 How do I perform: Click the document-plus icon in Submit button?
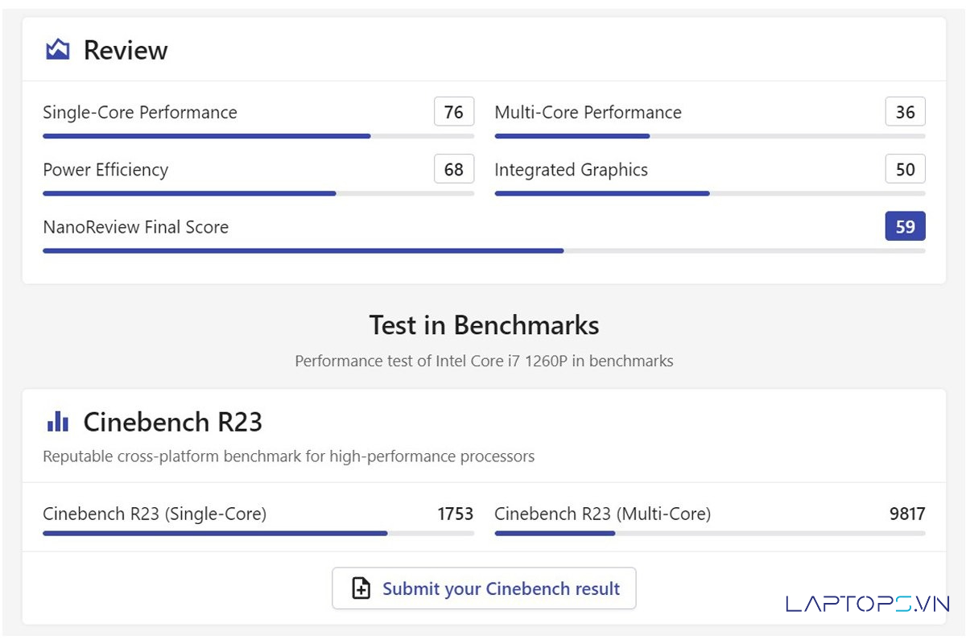361,588
